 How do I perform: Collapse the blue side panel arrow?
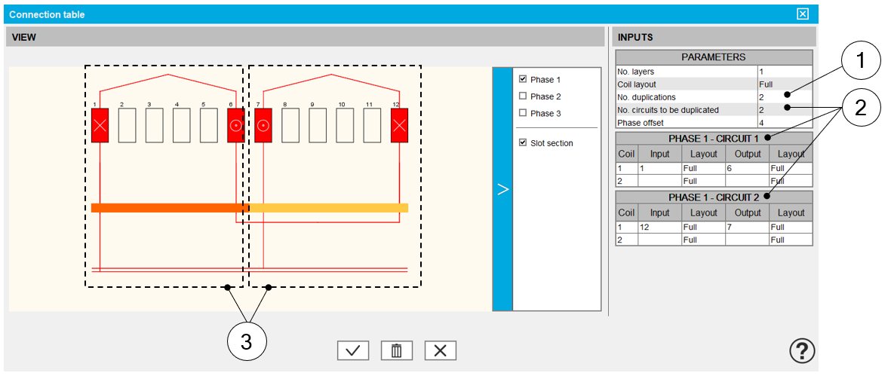pyautogui.click(x=502, y=189)
